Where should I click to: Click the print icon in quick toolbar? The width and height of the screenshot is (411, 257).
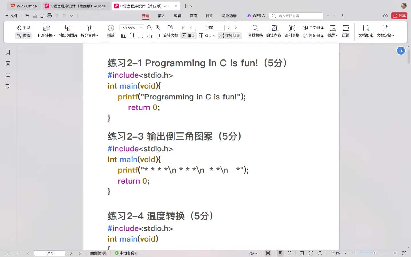(42, 16)
